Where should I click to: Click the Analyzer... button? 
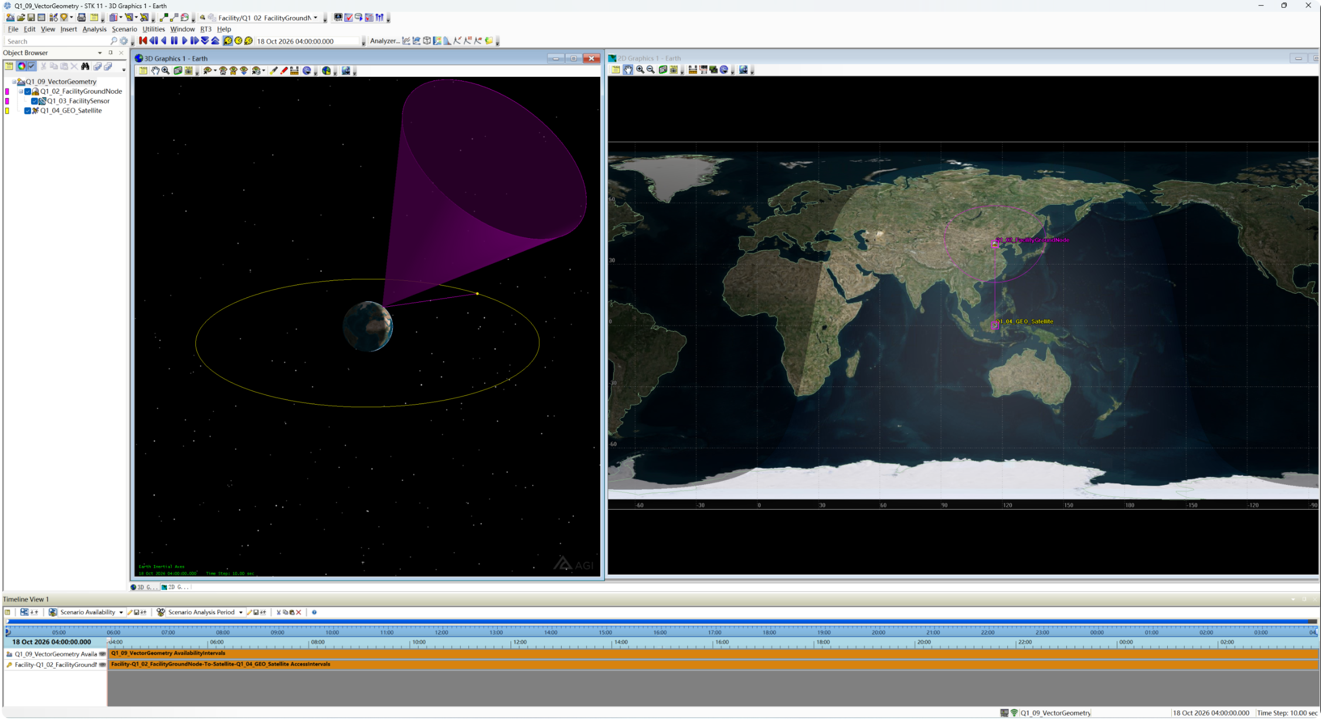point(385,41)
